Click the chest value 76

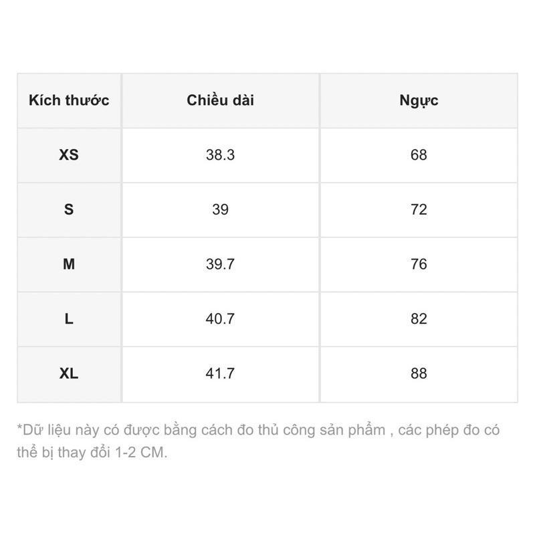click(419, 265)
